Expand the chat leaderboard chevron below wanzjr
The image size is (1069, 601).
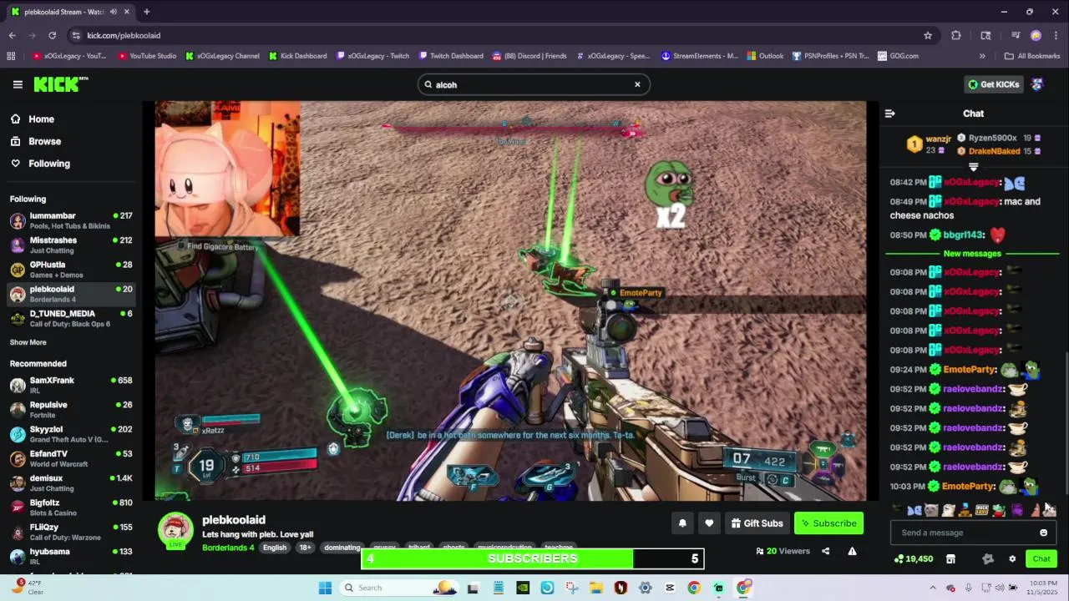point(973,167)
